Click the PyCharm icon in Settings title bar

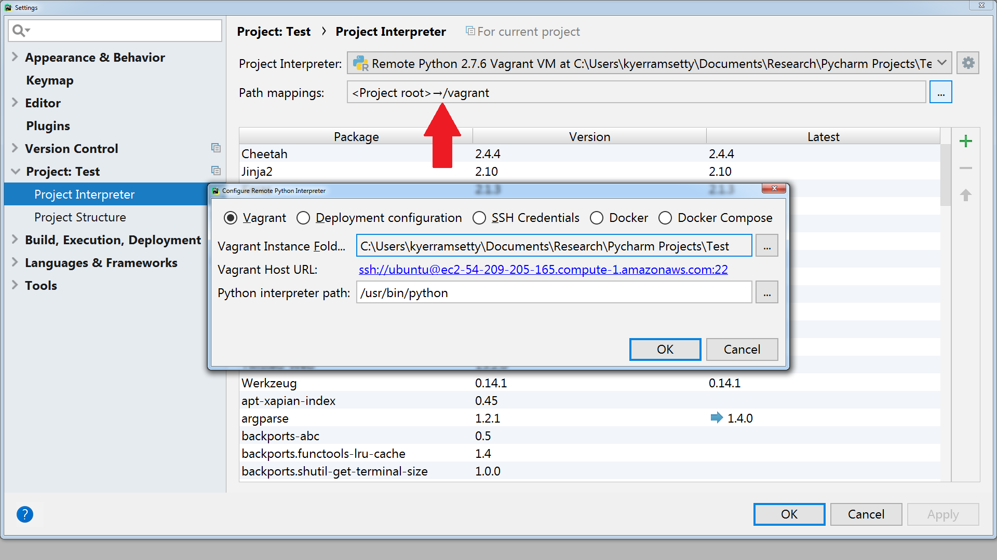pos(8,7)
